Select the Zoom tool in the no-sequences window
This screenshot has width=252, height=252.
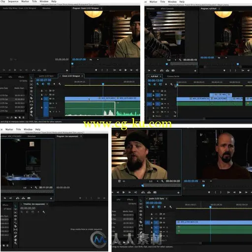pyautogui.click(x=15, y=243)
